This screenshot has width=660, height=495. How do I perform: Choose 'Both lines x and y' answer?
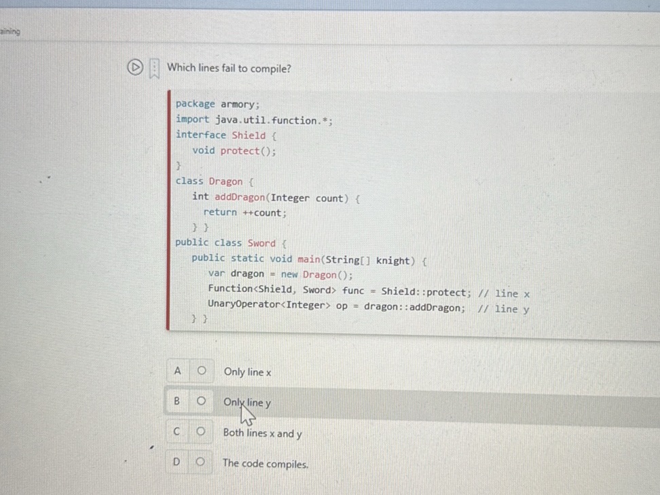[x=263, y=433]
